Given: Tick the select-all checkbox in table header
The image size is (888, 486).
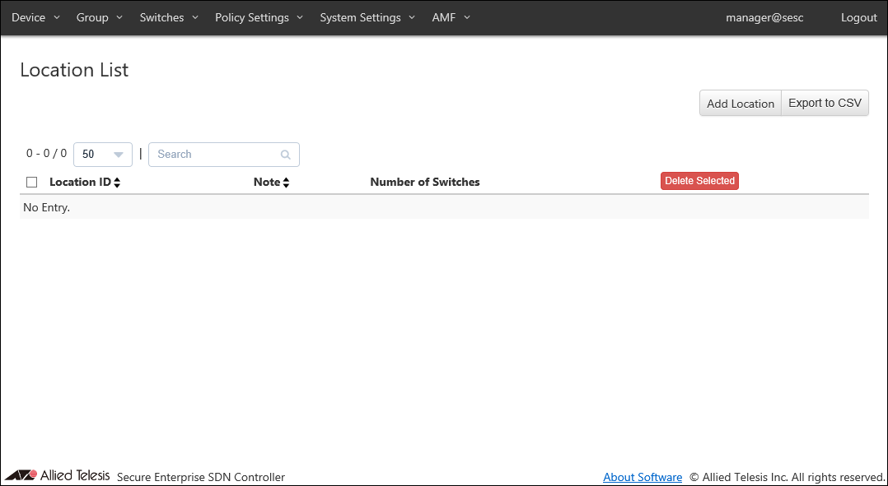Looking at the screenshot, I should coord(31,182).
